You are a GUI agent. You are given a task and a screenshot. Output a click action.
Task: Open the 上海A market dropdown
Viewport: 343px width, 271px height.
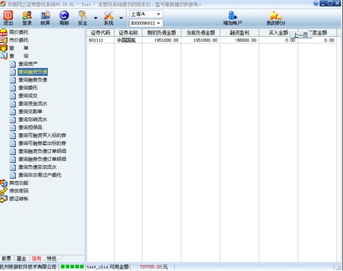(146, 14)
